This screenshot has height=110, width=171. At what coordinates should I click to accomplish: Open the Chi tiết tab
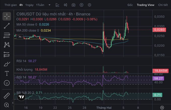tap(163, 5)
